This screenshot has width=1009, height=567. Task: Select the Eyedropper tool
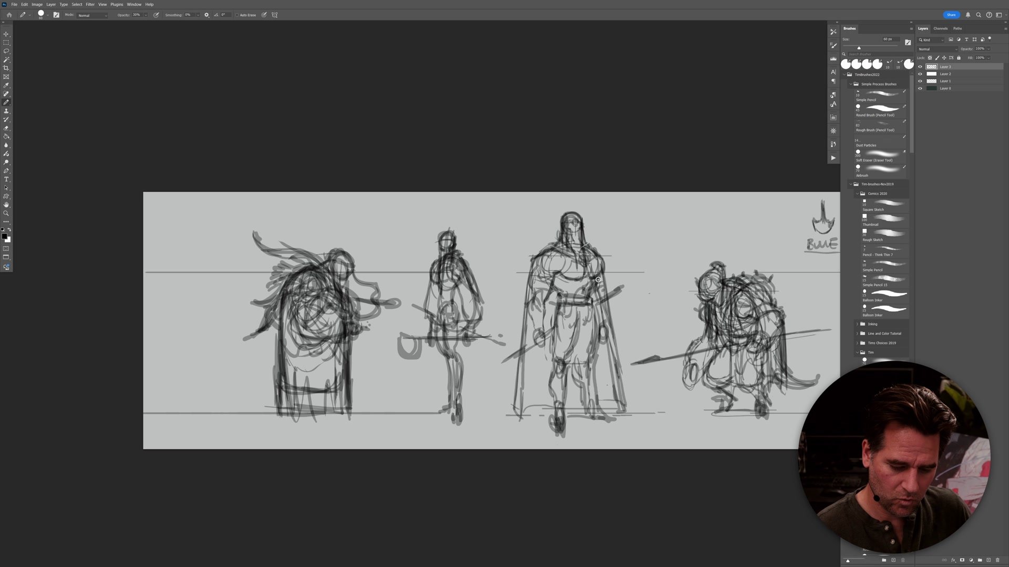[x=6, y=85]
